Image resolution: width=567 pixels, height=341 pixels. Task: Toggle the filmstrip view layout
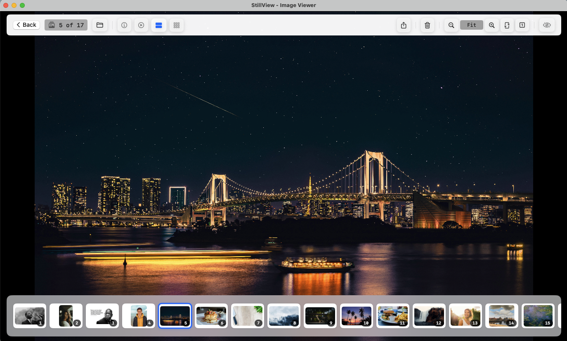[x=158, y=25]
